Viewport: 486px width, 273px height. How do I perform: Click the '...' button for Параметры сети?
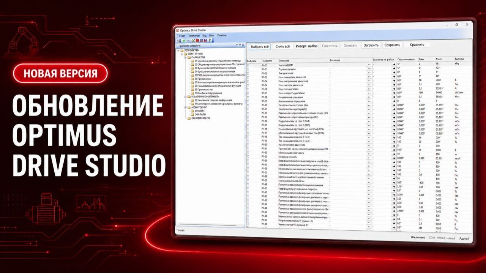[369, 69]
